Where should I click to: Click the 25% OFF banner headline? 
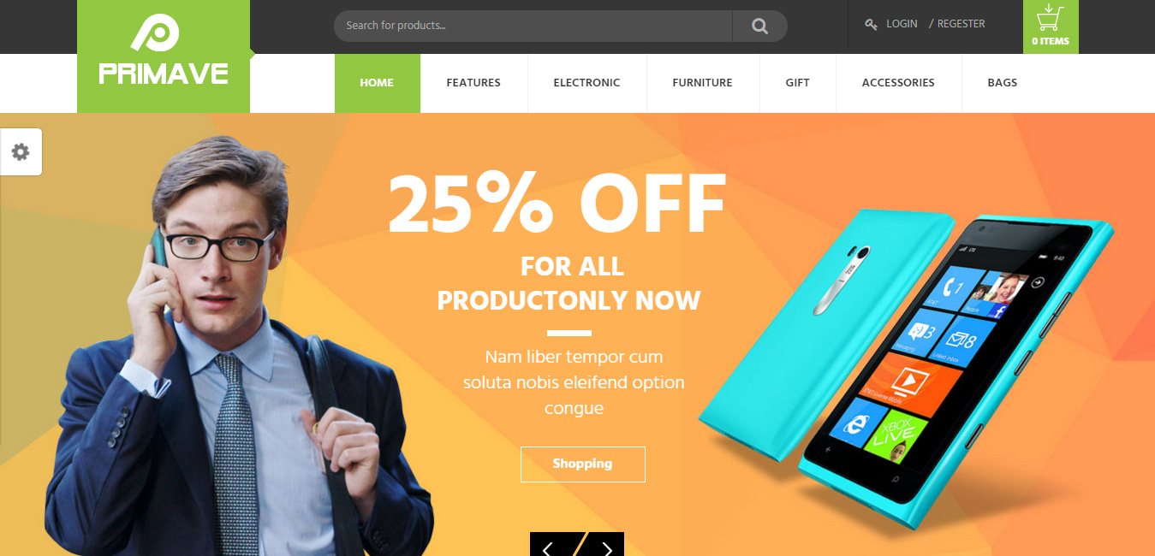tap(557, 205)
